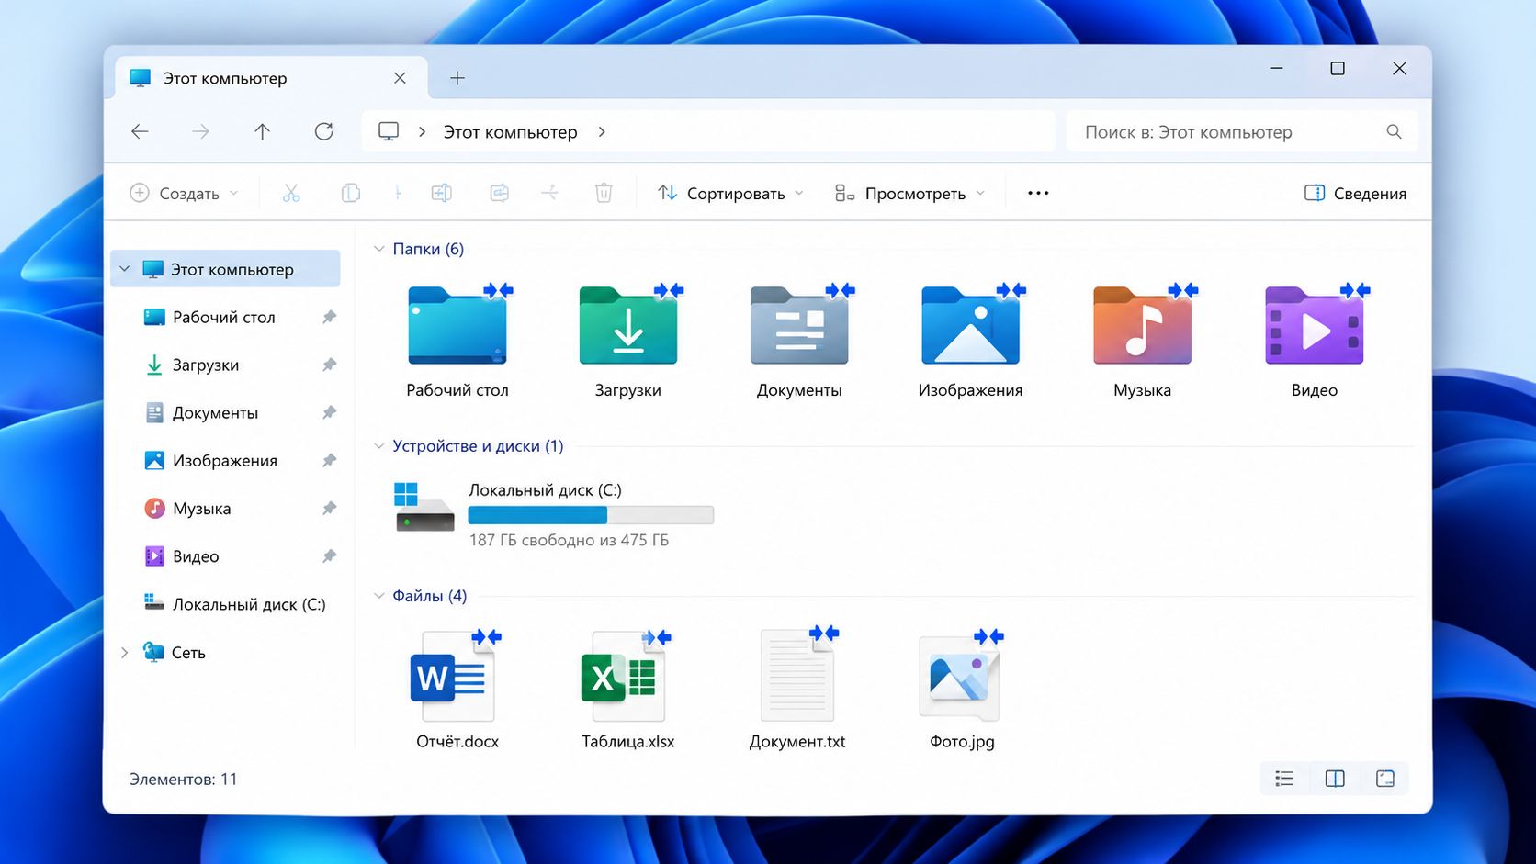The width and height of the screenshot is (1536, 864).
Task: Click the Delete trash icon
Action: pyautogui.click(x=604, y=193)
